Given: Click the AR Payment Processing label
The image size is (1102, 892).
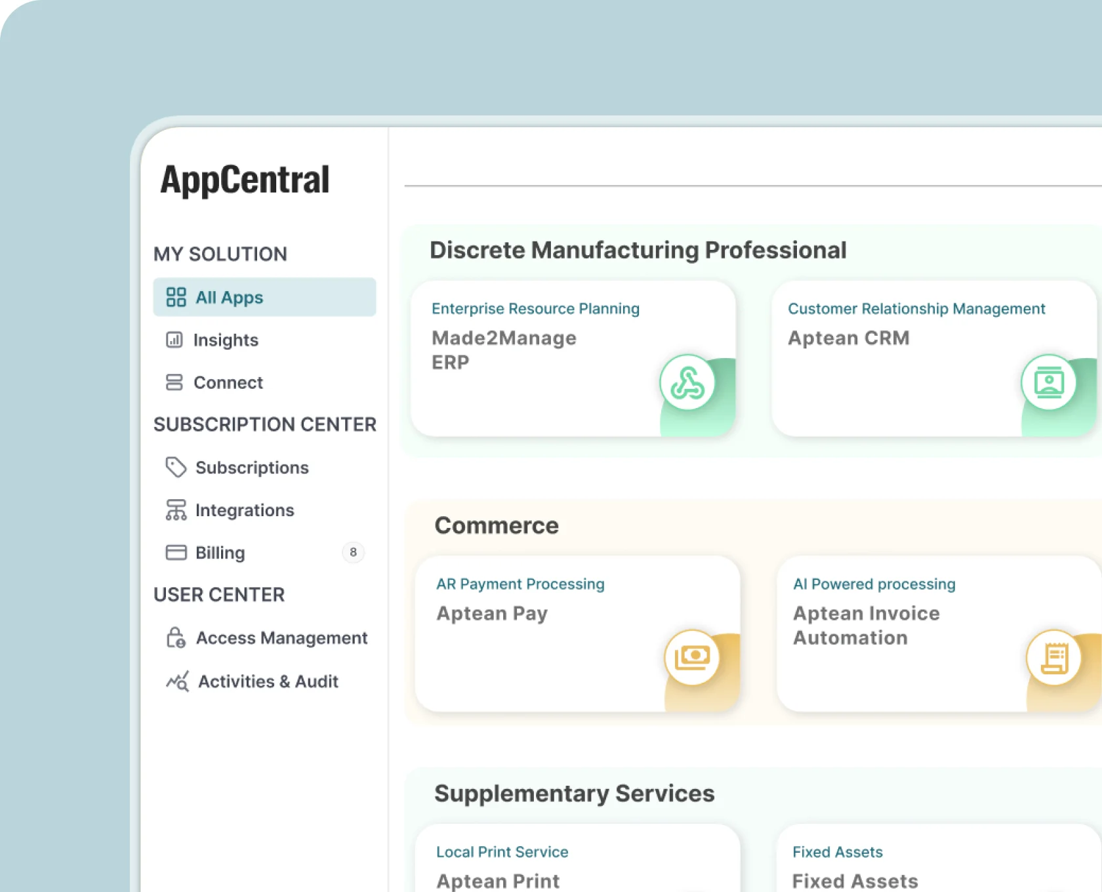Looking at the screenshot, I should [x=520, y=584].
